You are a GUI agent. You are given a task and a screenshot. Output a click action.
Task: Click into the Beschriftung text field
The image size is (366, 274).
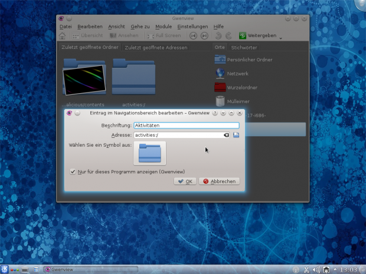point(186,126)
